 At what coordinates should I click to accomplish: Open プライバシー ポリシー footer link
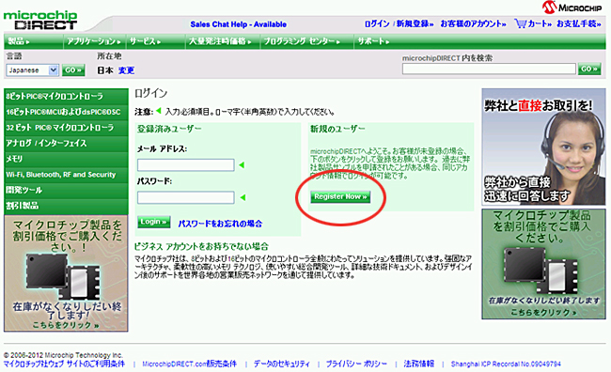click(x=356, y=364)
